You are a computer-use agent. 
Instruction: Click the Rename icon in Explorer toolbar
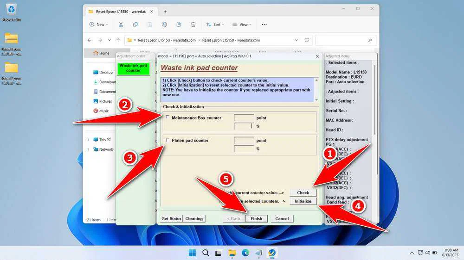164,25
